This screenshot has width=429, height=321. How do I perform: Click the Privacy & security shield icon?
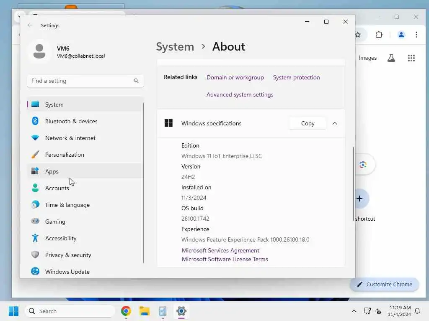(35, 255)
